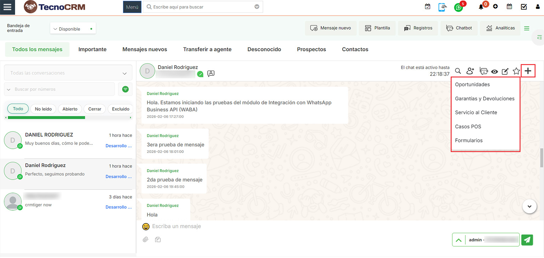Select the "Abierto" filter chip
Screen dimensions: 544x258
[70, 109]
